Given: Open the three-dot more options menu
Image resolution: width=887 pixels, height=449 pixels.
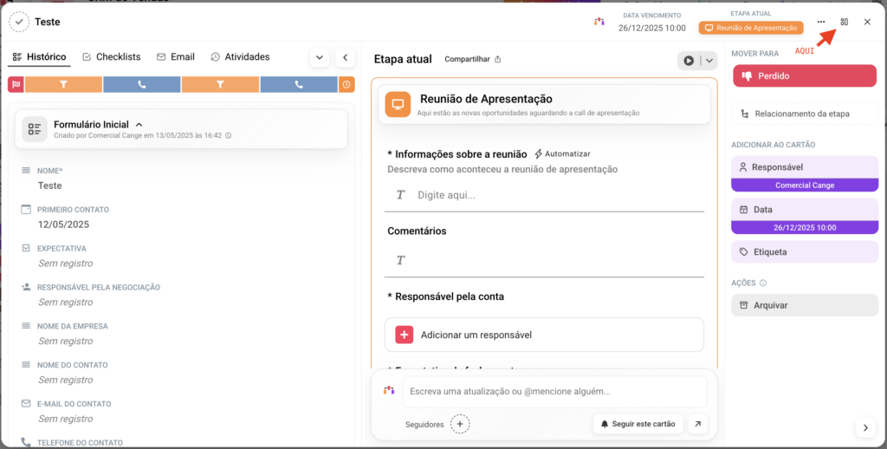Looking at the screenshot, I should (821, 22).
